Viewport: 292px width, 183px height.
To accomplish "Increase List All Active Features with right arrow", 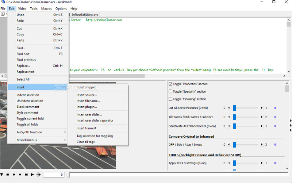I will click(261, 108).
